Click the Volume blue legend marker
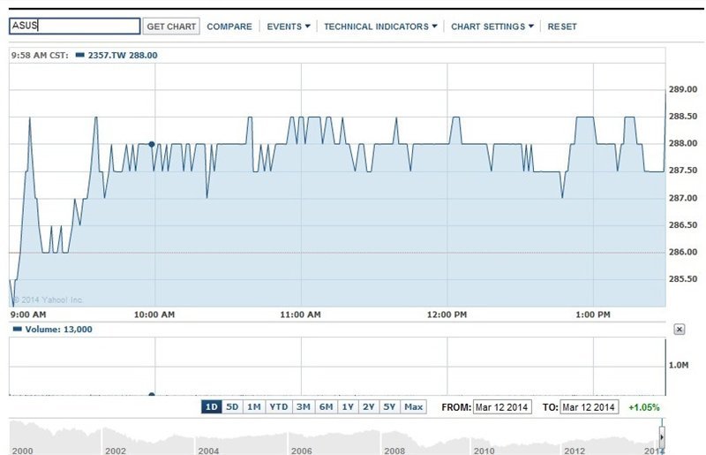Screen dimensions: 706x455 point(17,330)
